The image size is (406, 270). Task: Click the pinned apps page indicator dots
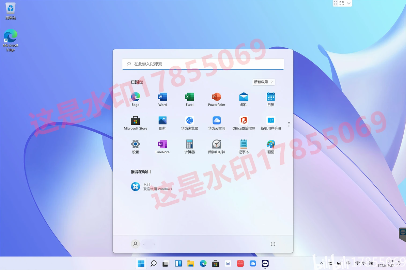coord(289,124)
